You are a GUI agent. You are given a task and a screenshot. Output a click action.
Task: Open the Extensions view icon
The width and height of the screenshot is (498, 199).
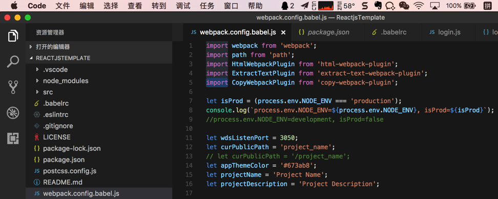[x=13, y=138]
